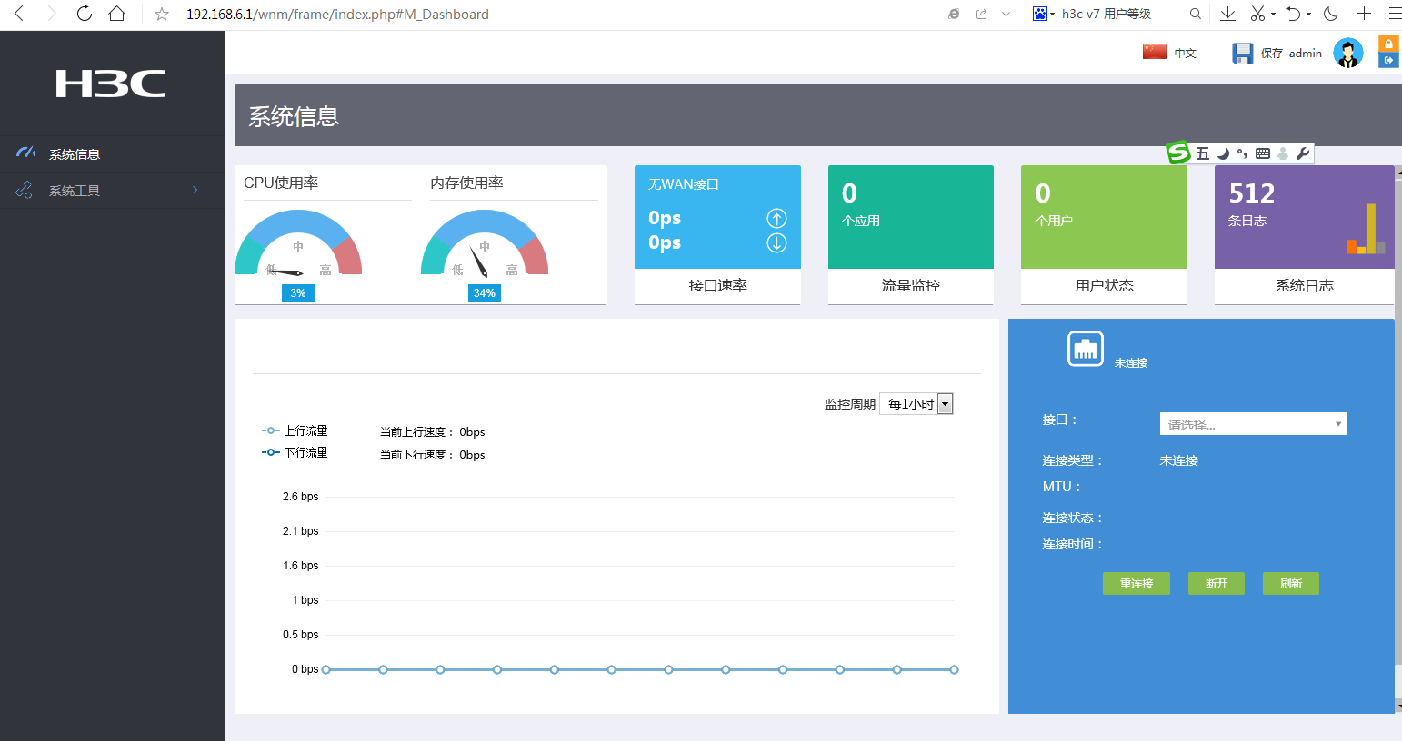
Task: Click the orange lock icon
Action: (x=1388, y=44)
